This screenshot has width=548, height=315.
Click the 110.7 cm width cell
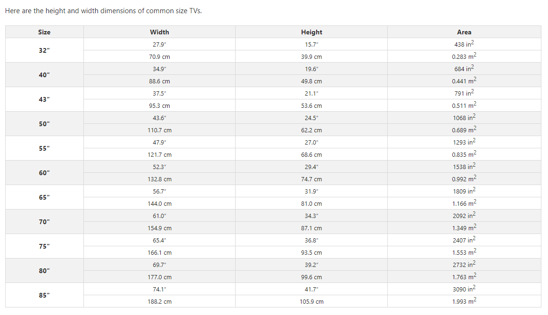(159, 130)
